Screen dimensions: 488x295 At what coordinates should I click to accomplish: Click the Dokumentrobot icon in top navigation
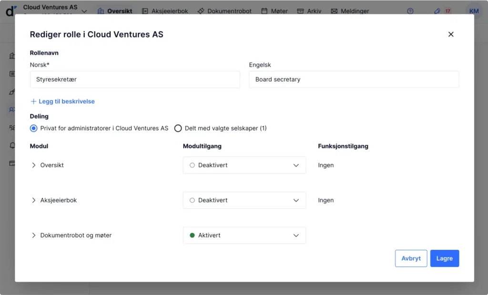(201, 11)
